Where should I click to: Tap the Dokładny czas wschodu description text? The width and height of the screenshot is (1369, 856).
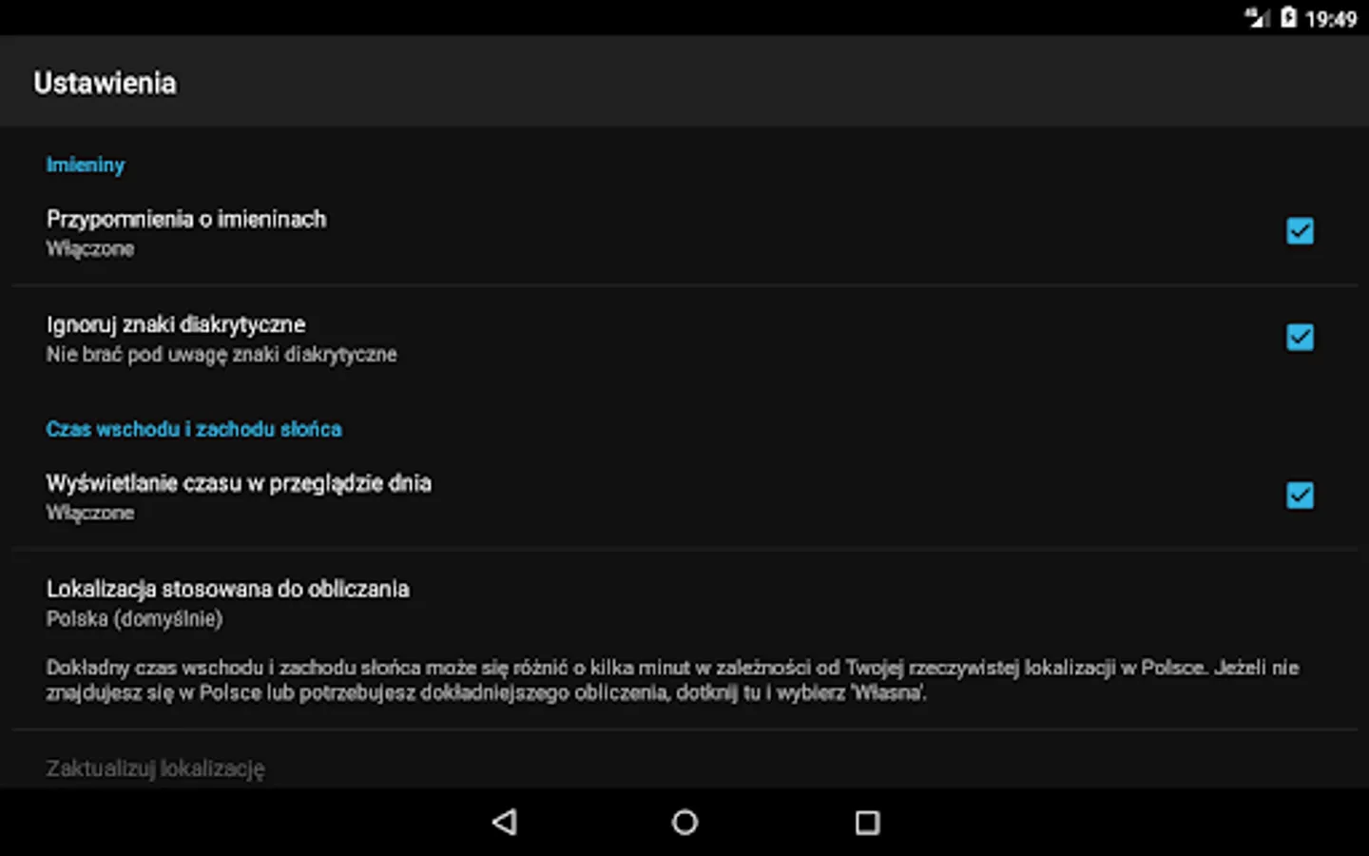pos(672,680)
